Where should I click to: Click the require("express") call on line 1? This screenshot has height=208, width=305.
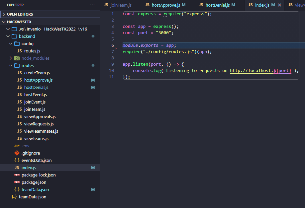pyautogui.click(x=186, y=14)
